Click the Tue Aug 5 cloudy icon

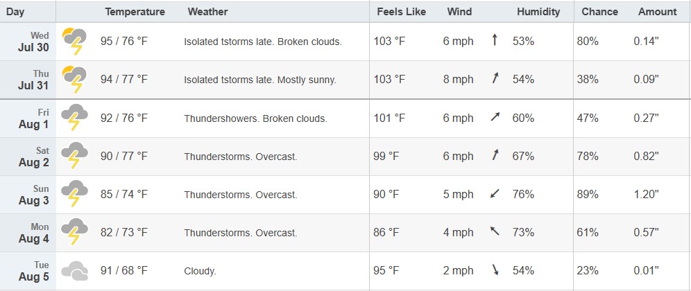pyautogui.click(x=74, y=271)
